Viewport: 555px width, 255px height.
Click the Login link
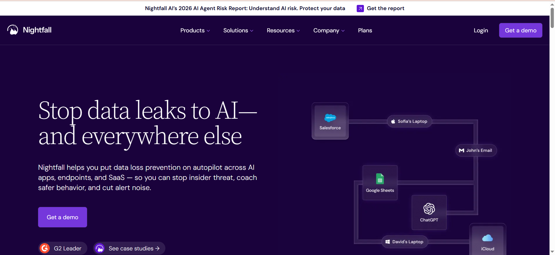tap(481, 30)
